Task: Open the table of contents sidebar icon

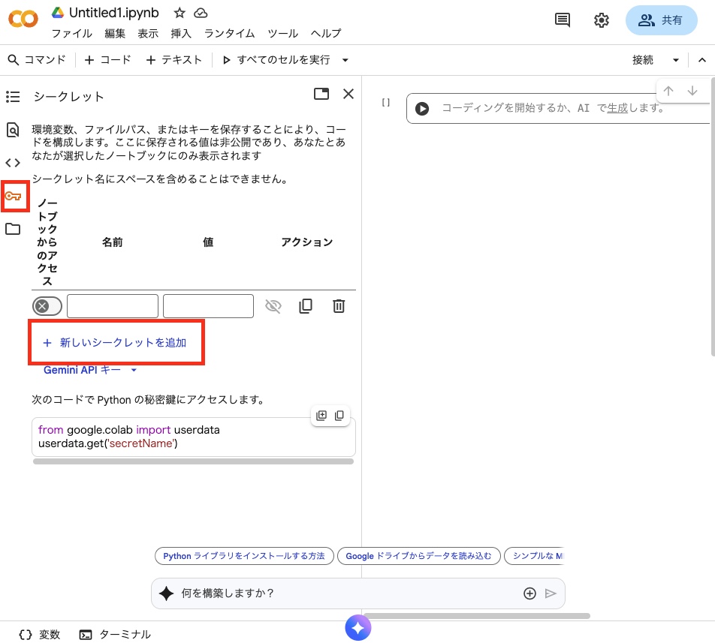Action: [x=13, y=97]
